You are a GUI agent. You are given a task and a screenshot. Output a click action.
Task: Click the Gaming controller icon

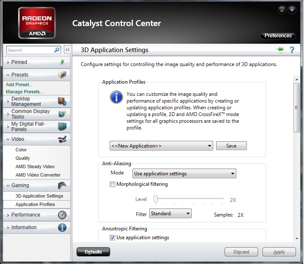tap(62, 185)
